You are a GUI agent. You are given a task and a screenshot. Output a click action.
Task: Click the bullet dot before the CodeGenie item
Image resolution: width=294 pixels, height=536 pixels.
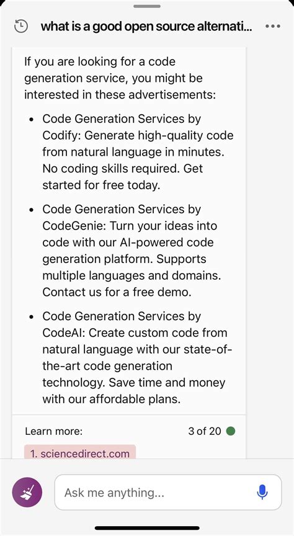32,210
